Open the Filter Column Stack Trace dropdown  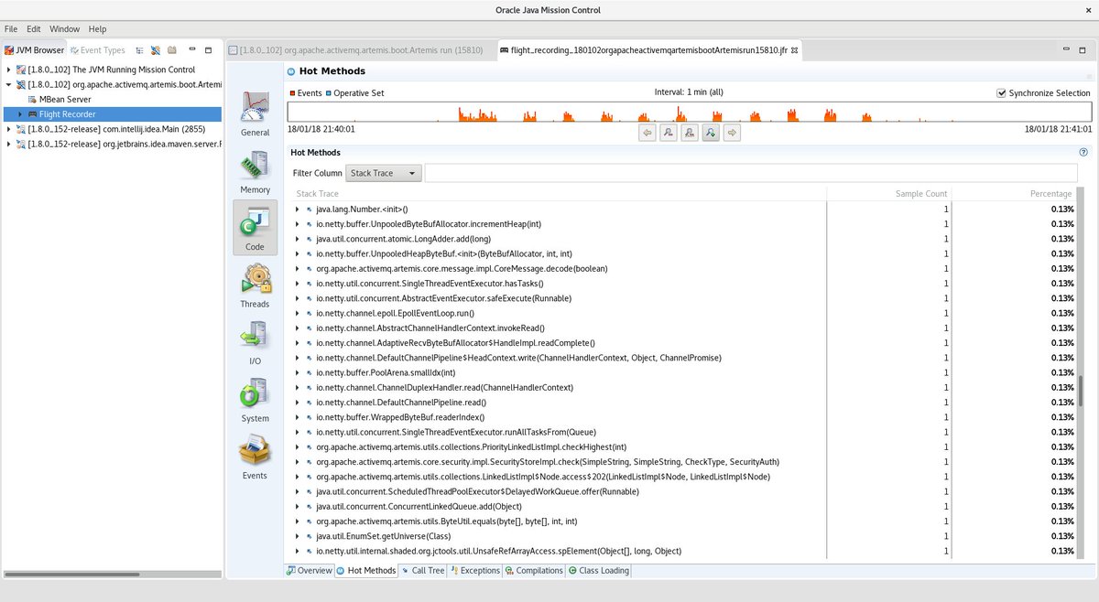384,173
